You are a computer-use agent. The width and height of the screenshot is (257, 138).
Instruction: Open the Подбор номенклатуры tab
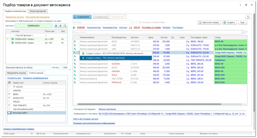click(x=16, y=11)
